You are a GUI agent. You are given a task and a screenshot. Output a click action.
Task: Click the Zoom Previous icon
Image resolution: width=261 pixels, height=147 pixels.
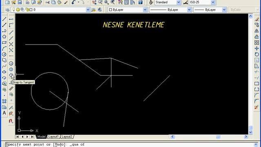click(x=113, y=2)
